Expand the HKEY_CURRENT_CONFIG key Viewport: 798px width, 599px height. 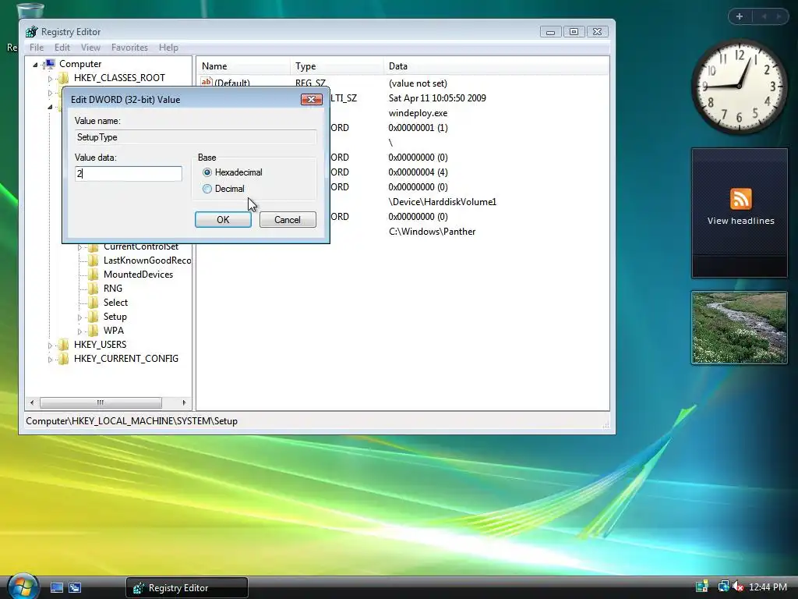pos(50,360)
